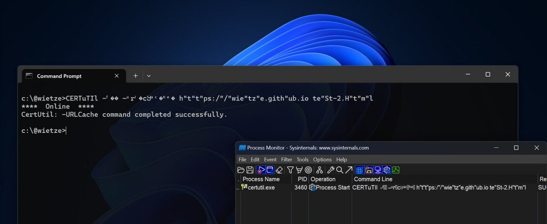The width and height of the screenshot is (547, 224).
Task: Click the Command Line column header
Action: 444,179
